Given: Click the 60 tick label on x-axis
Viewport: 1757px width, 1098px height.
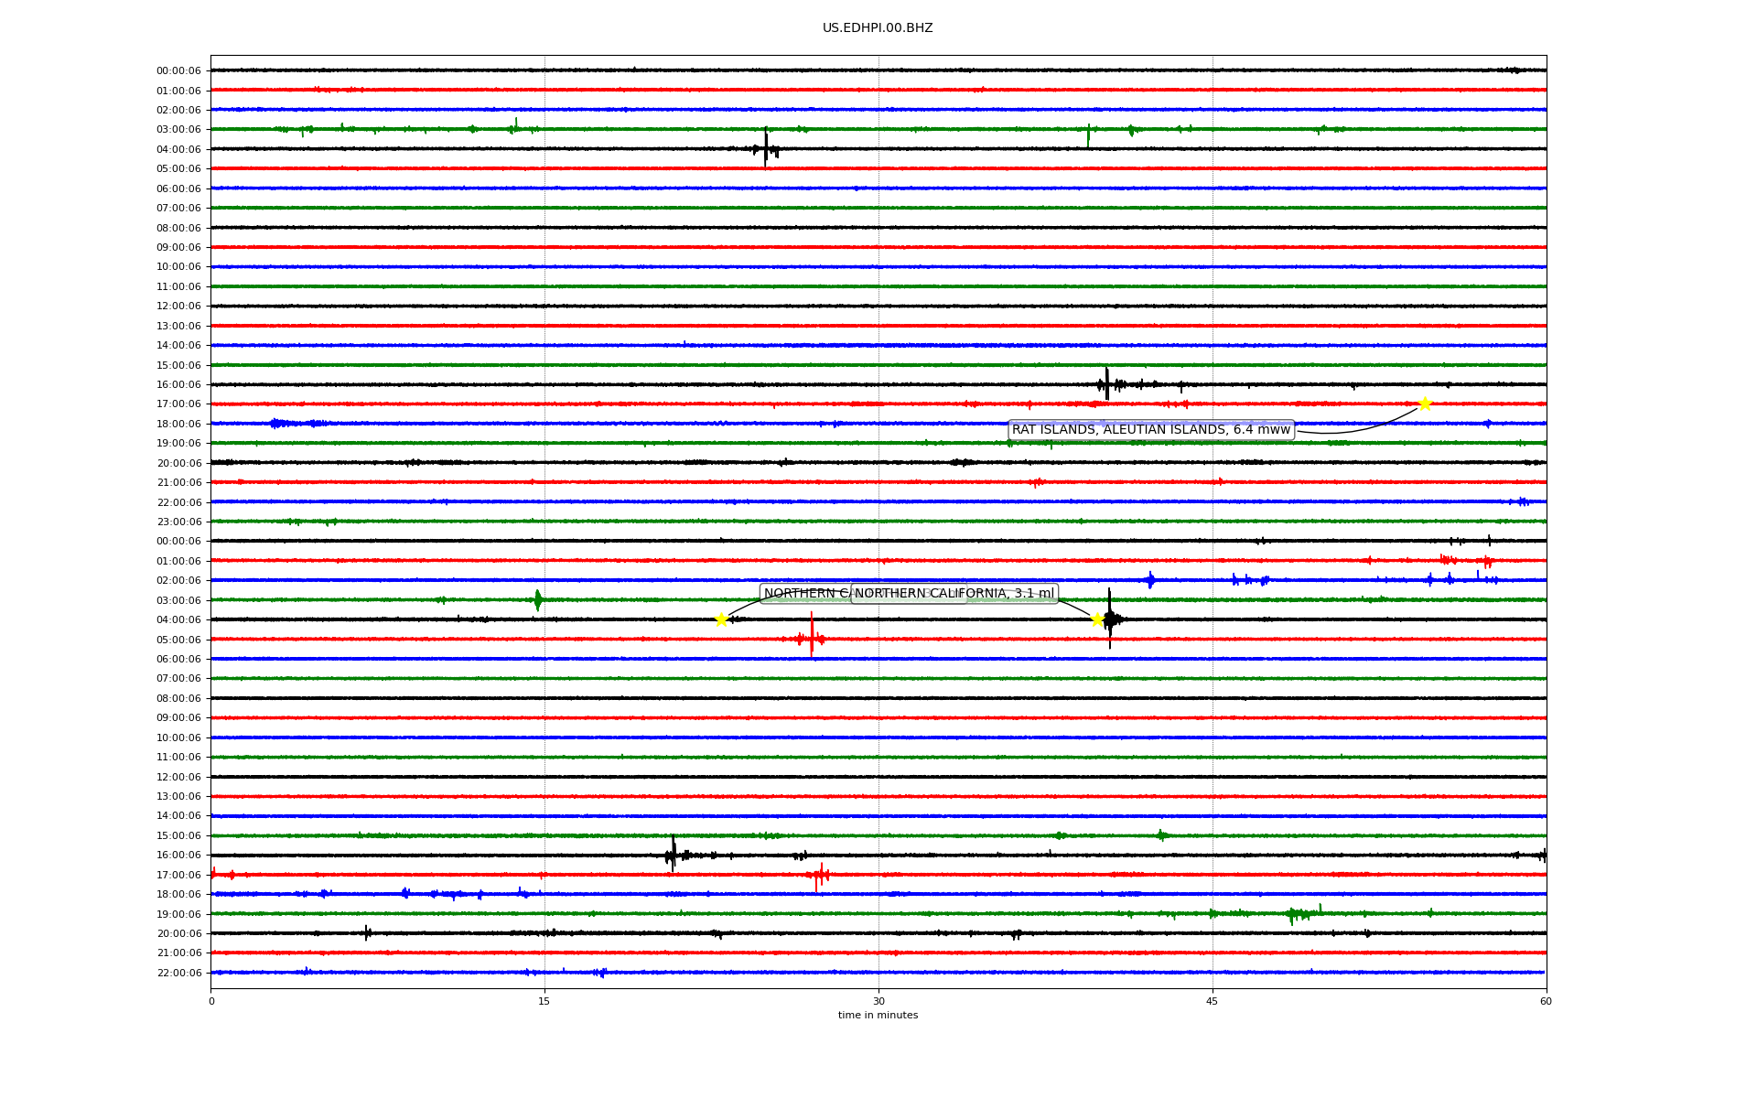Looking at the screenshot, I should coord(1546,1001).
